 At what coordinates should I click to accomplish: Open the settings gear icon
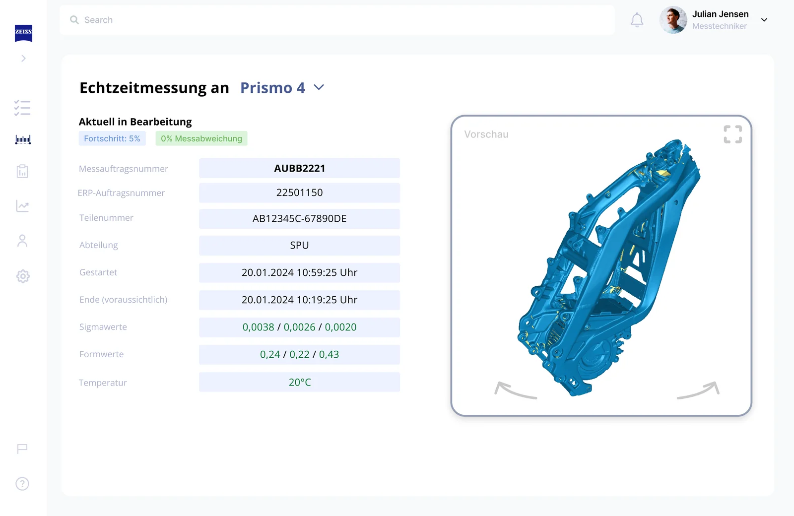(x=23, y=276)
